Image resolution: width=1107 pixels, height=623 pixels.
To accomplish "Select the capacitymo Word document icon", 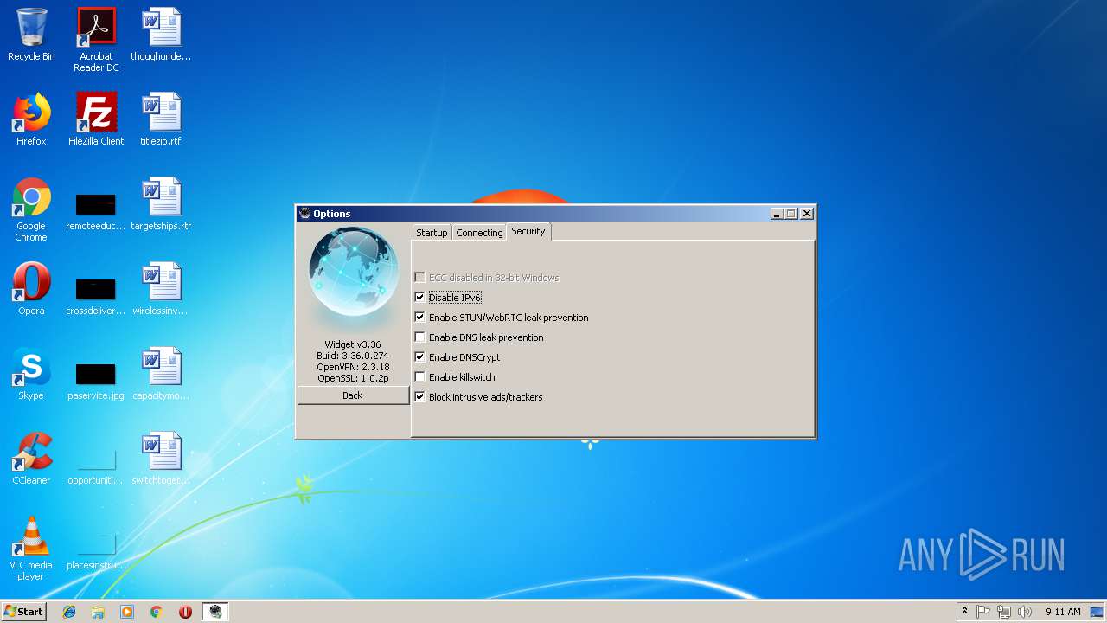I will pyautogui.click(x=161, y=374).
